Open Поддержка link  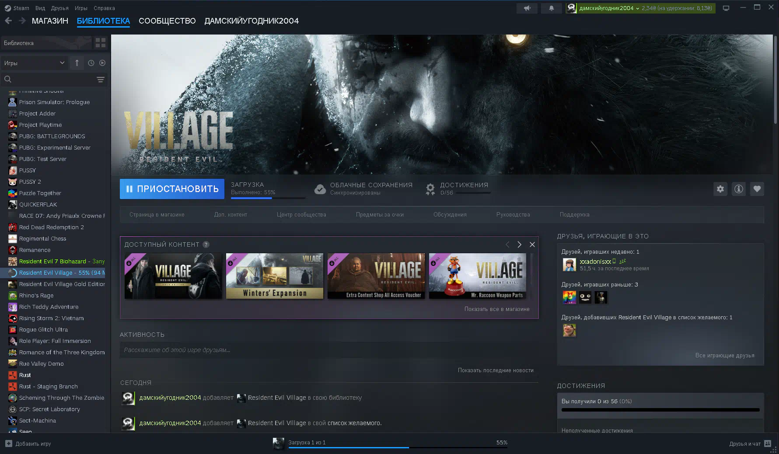coord(575,214)
